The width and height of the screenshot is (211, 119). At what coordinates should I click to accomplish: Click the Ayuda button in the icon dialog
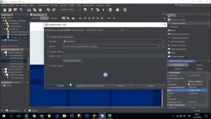[x=151, y=86]
